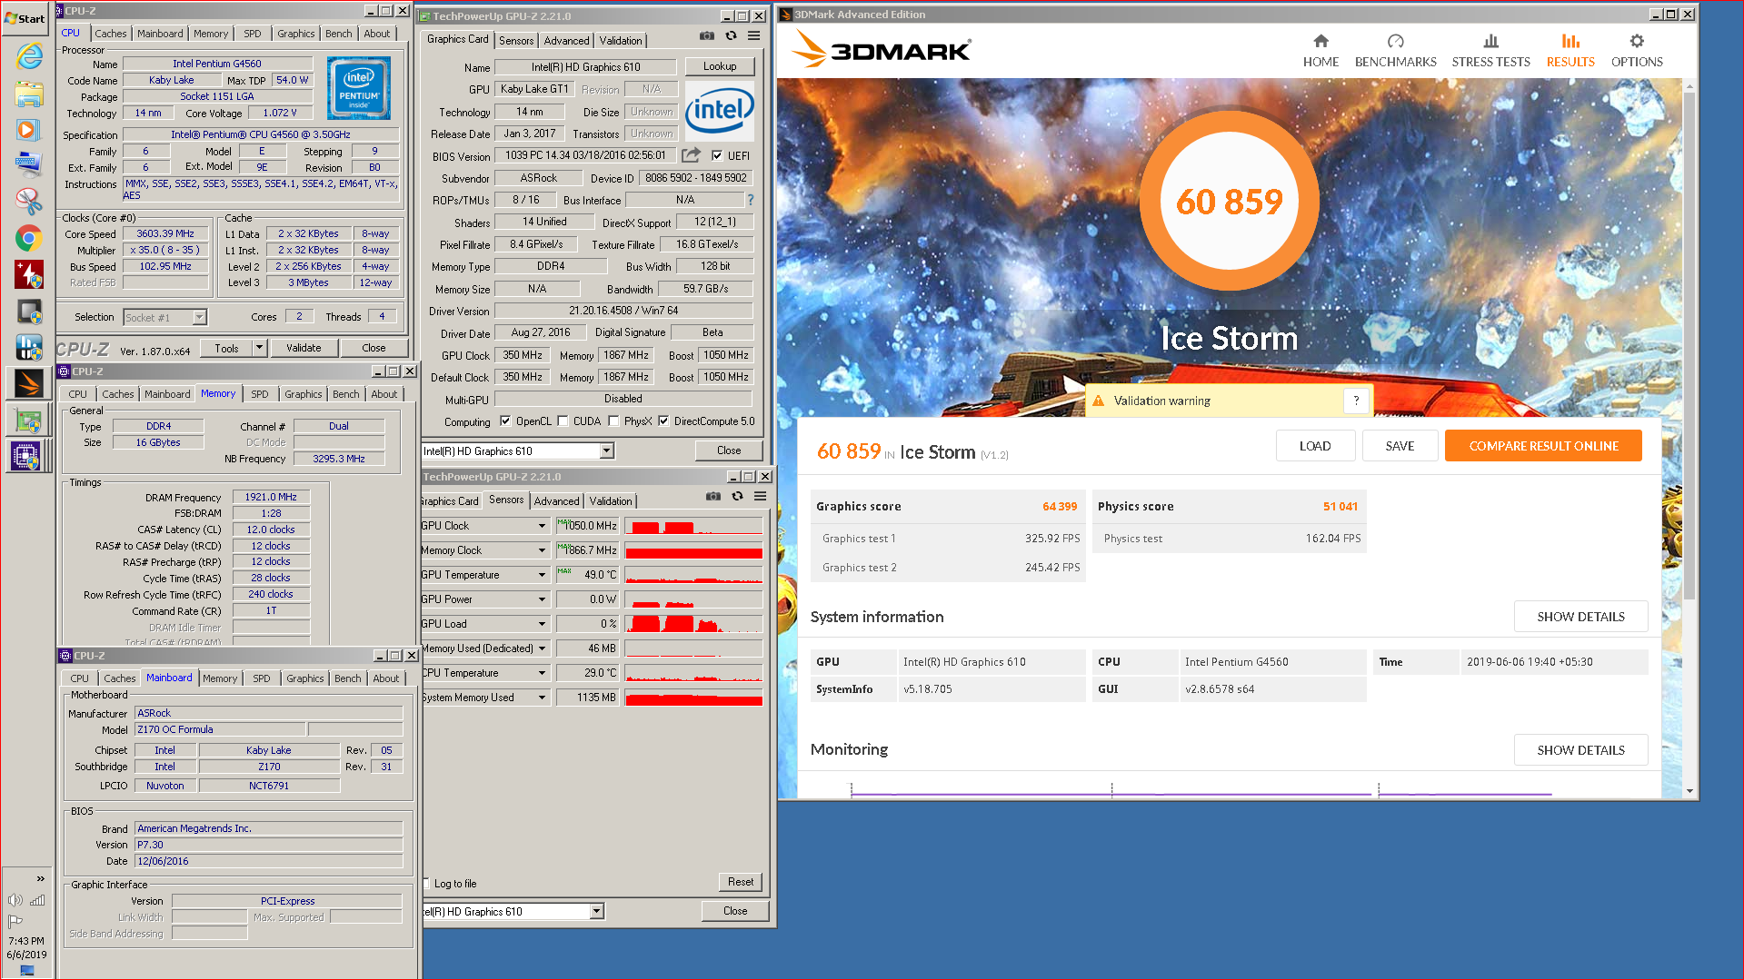
Task: Open Windows Explorer folder in taskbar
Action: pyautogui.click(x=29, y=94)
